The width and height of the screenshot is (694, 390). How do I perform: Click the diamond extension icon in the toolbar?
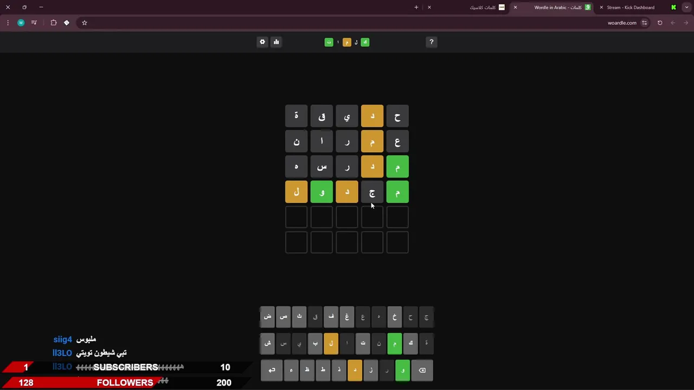67,23
